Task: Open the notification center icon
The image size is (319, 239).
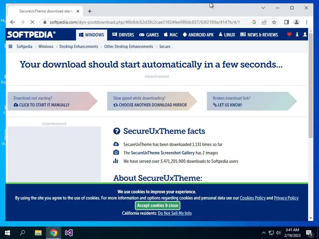Action: pos(309,233)
